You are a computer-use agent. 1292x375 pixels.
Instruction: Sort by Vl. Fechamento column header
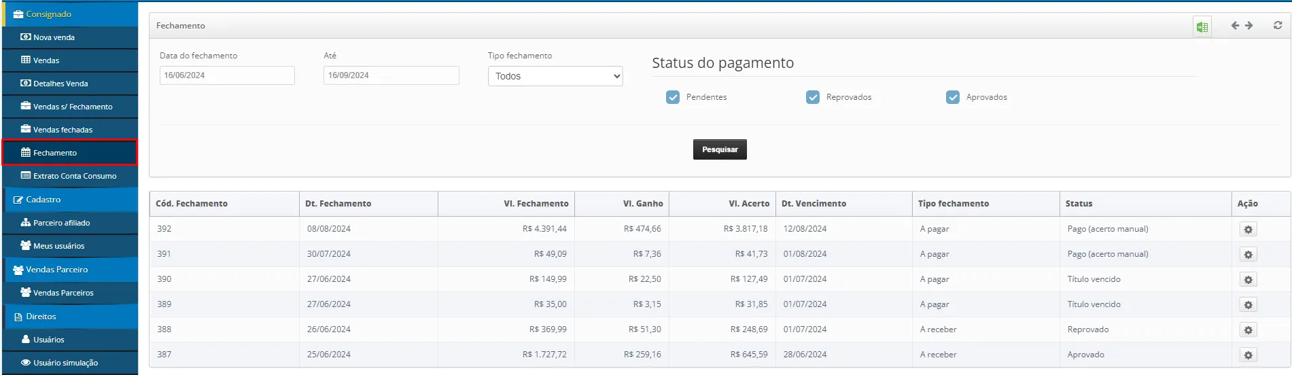(x=536, y=204)
